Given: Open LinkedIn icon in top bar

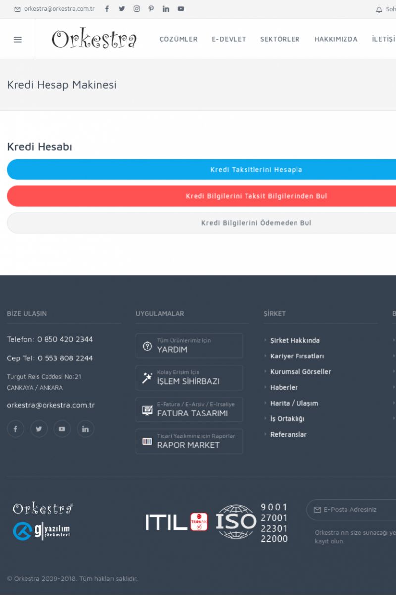Looking at the screenshot, I should tap(166, 9).
